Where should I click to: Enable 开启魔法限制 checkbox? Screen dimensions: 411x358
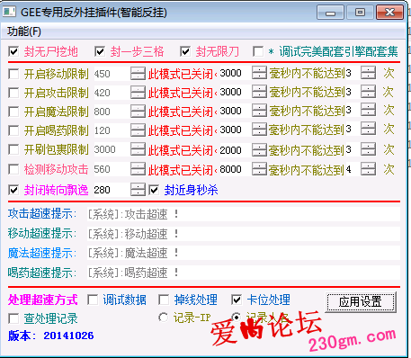pyautogui.click(x=13, y=112)
